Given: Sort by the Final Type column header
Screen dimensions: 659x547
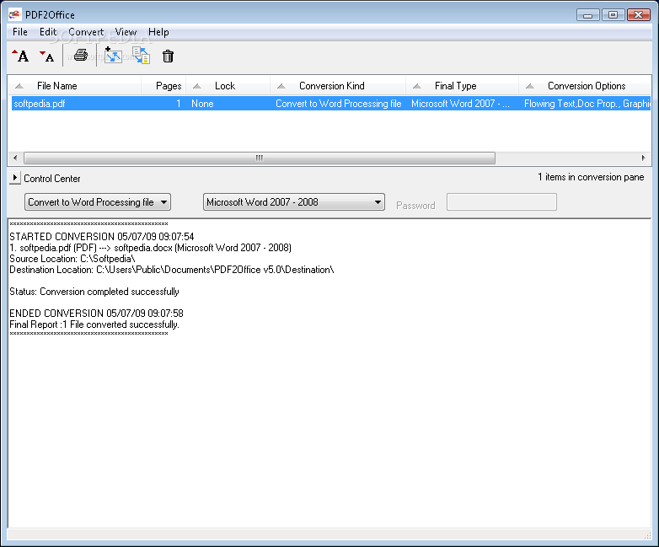Looking at the screenshot, I should [463, 86].
